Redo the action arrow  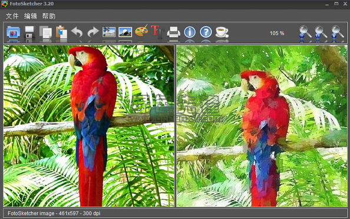point(93,32)
